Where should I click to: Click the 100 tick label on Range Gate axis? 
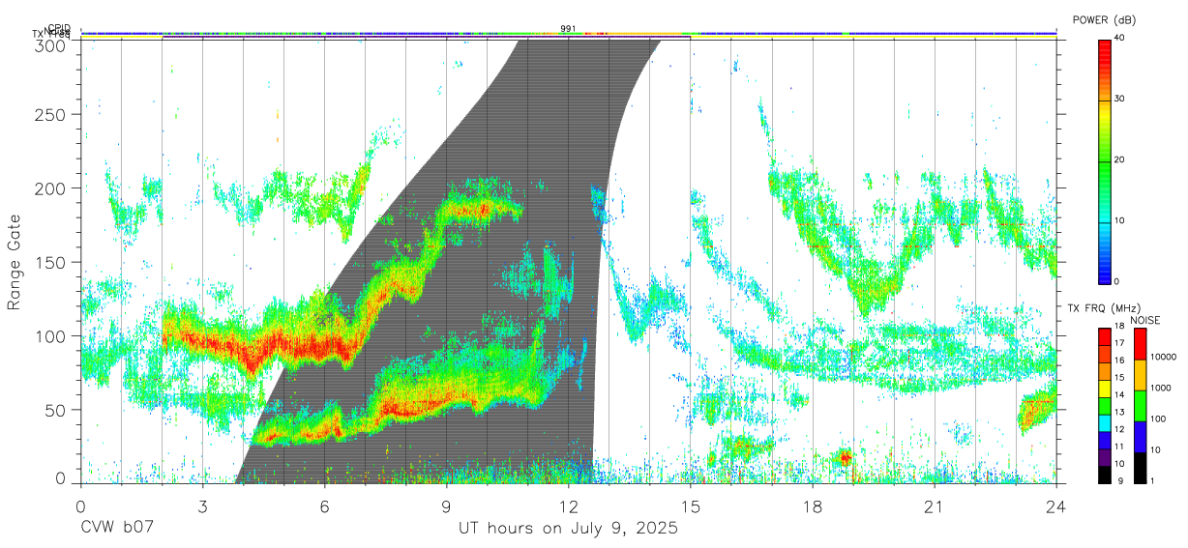point(50,336)
